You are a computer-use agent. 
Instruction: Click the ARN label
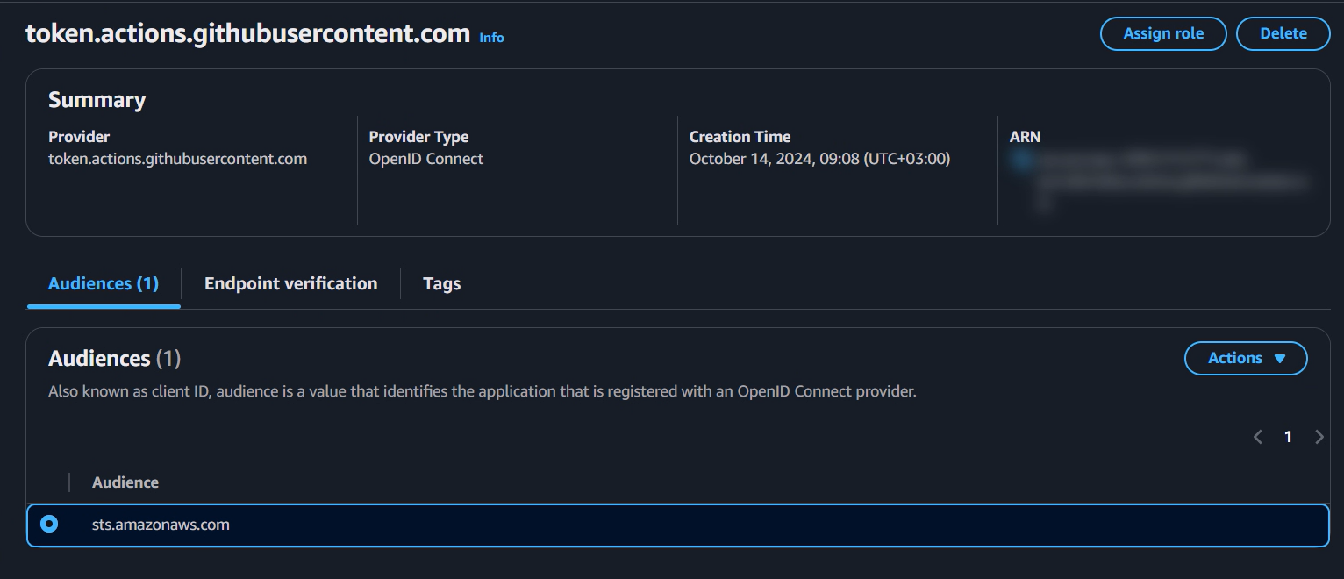(1025, 137)
